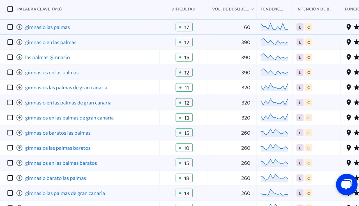Open keyword link 'gimnasios en las palmas baratos'
Viewport: 359px width, 206px height.
(61, 163)
